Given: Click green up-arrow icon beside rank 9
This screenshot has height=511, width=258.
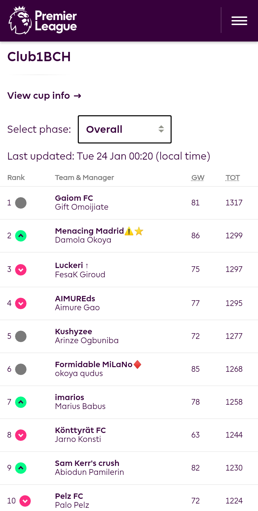Looking at the screenshot, I should tap(21, 468).
